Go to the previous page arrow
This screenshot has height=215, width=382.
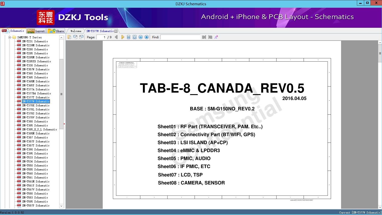click(x=116, y=37)
